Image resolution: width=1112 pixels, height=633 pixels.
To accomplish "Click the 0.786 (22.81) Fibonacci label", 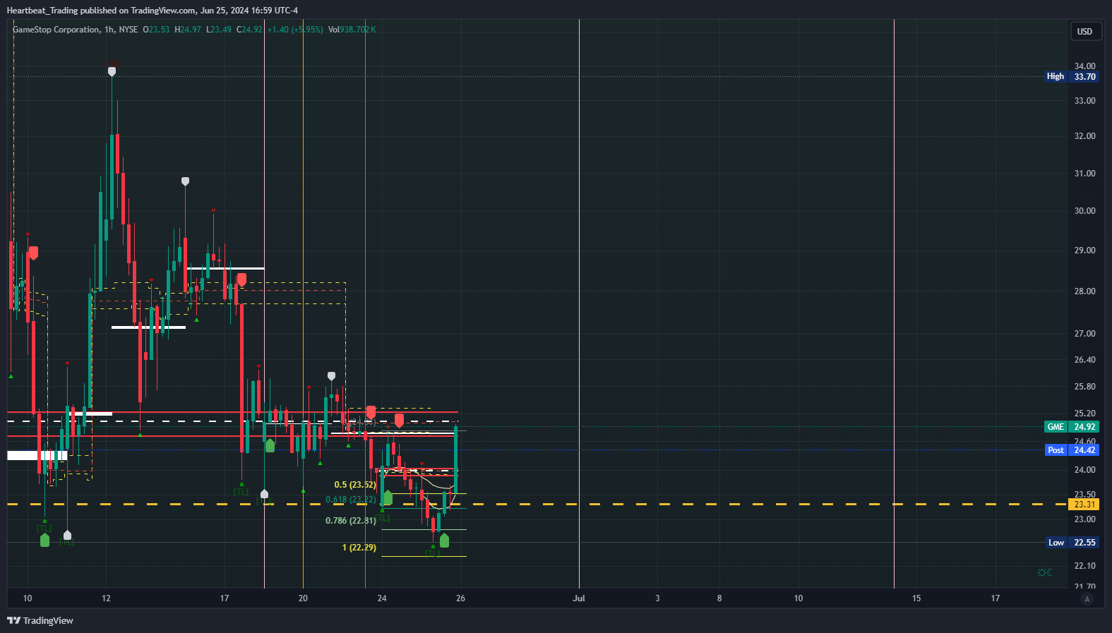I will click(x=351, y=521).
